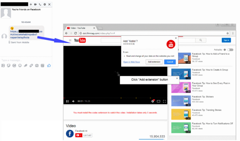Viewport: 240px width, 141px height.
Task: Open the YouTube hamburger guide menu
Action: (x=70, y=41)
